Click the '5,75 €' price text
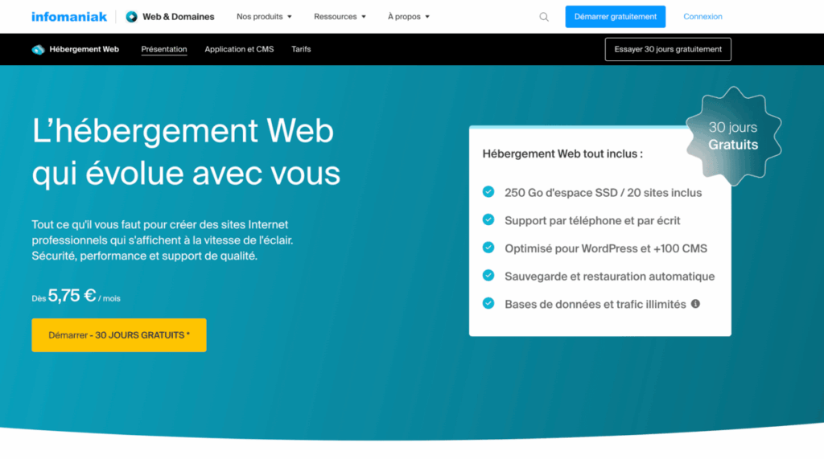The width and height of the screenshot is (824, 459). coord(72,295)
